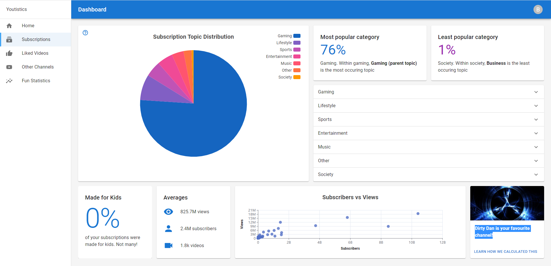This screenshot has height=266, width=551.
Task: Expand the Society category panel
Action: point(429,175)
